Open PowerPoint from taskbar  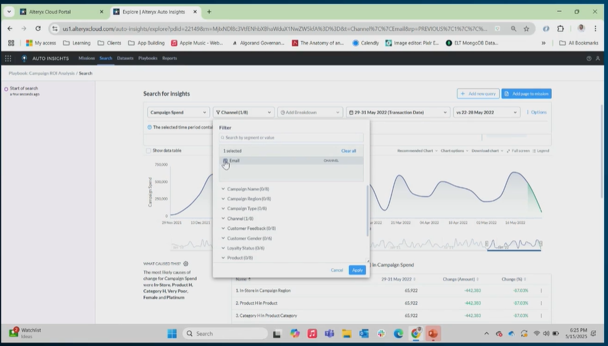tap(433, 333)
